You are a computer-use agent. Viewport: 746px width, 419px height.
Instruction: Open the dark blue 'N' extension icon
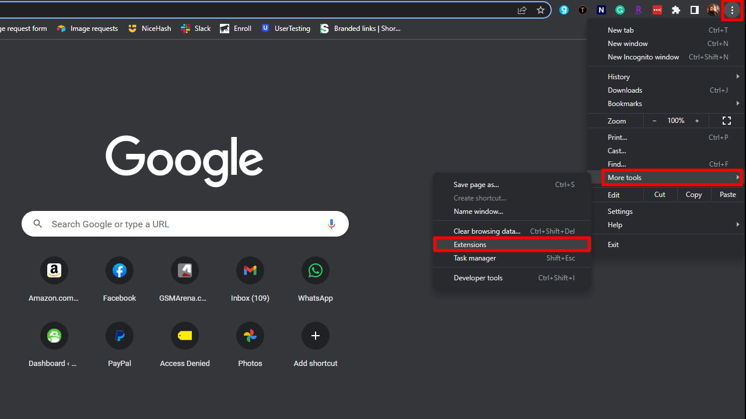click(601, 10)
